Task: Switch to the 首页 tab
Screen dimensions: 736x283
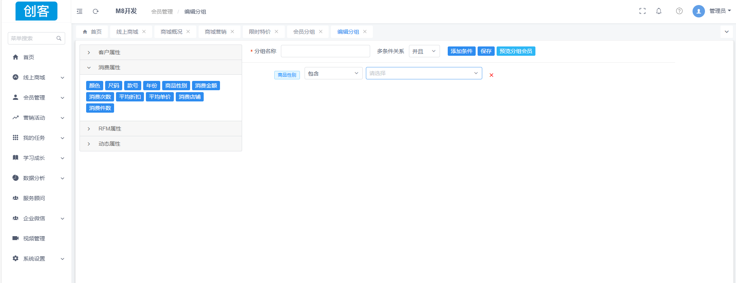Action: coord(92,32)
